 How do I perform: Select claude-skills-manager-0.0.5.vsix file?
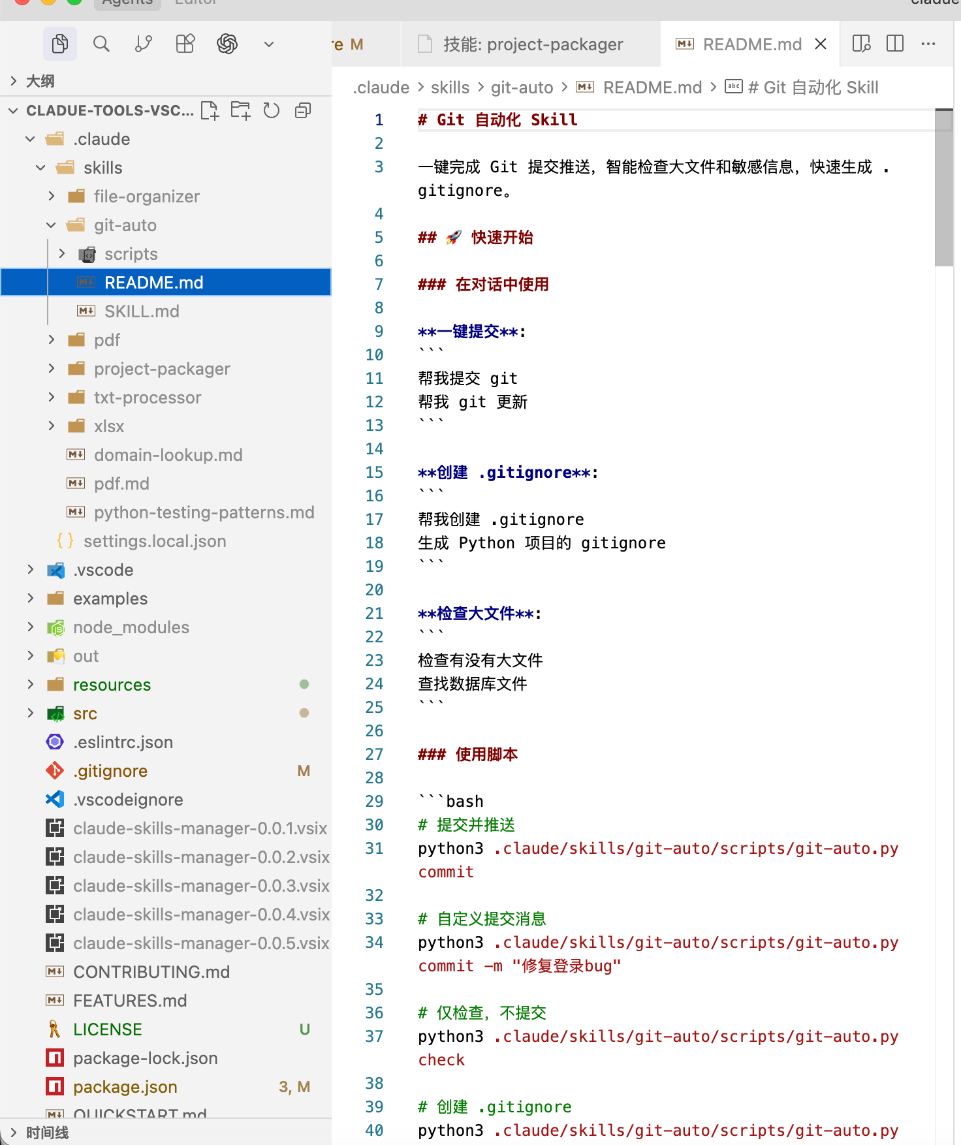166,943
